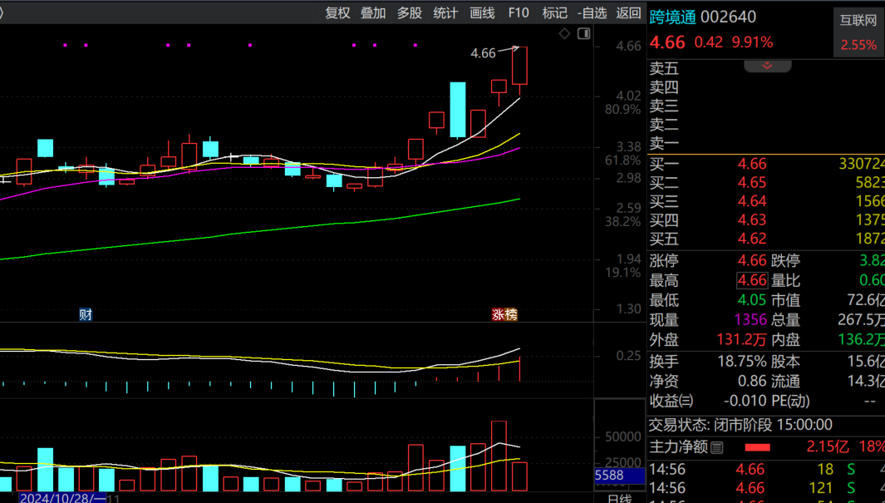Click the 卖一 ask row label
Screen dimensions: 885x503
(x=664, y=143)
